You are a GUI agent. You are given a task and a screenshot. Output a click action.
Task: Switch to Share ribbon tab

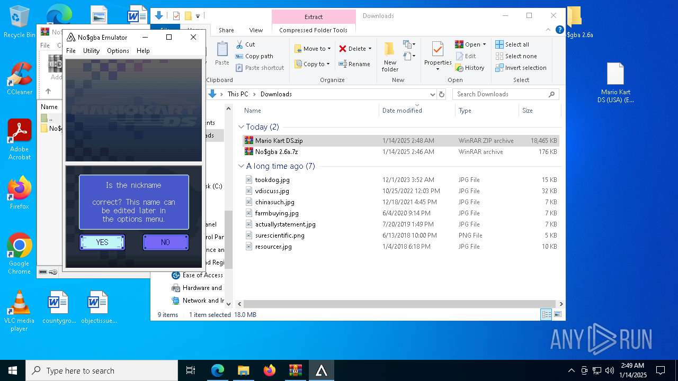tap(226, 30)
